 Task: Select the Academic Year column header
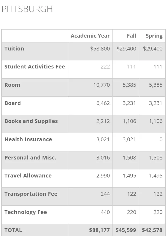[x=90, y=36]
